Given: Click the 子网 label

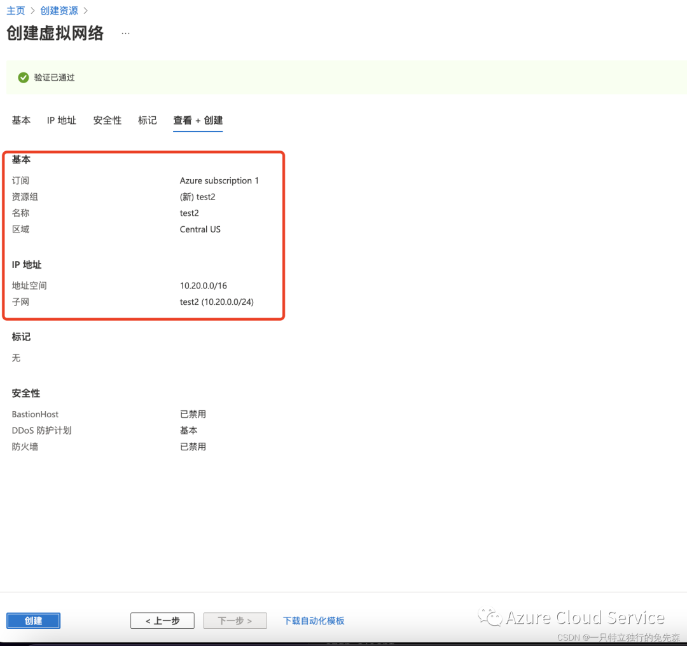Looking at the screenshot, I should (x=20, y=302).
